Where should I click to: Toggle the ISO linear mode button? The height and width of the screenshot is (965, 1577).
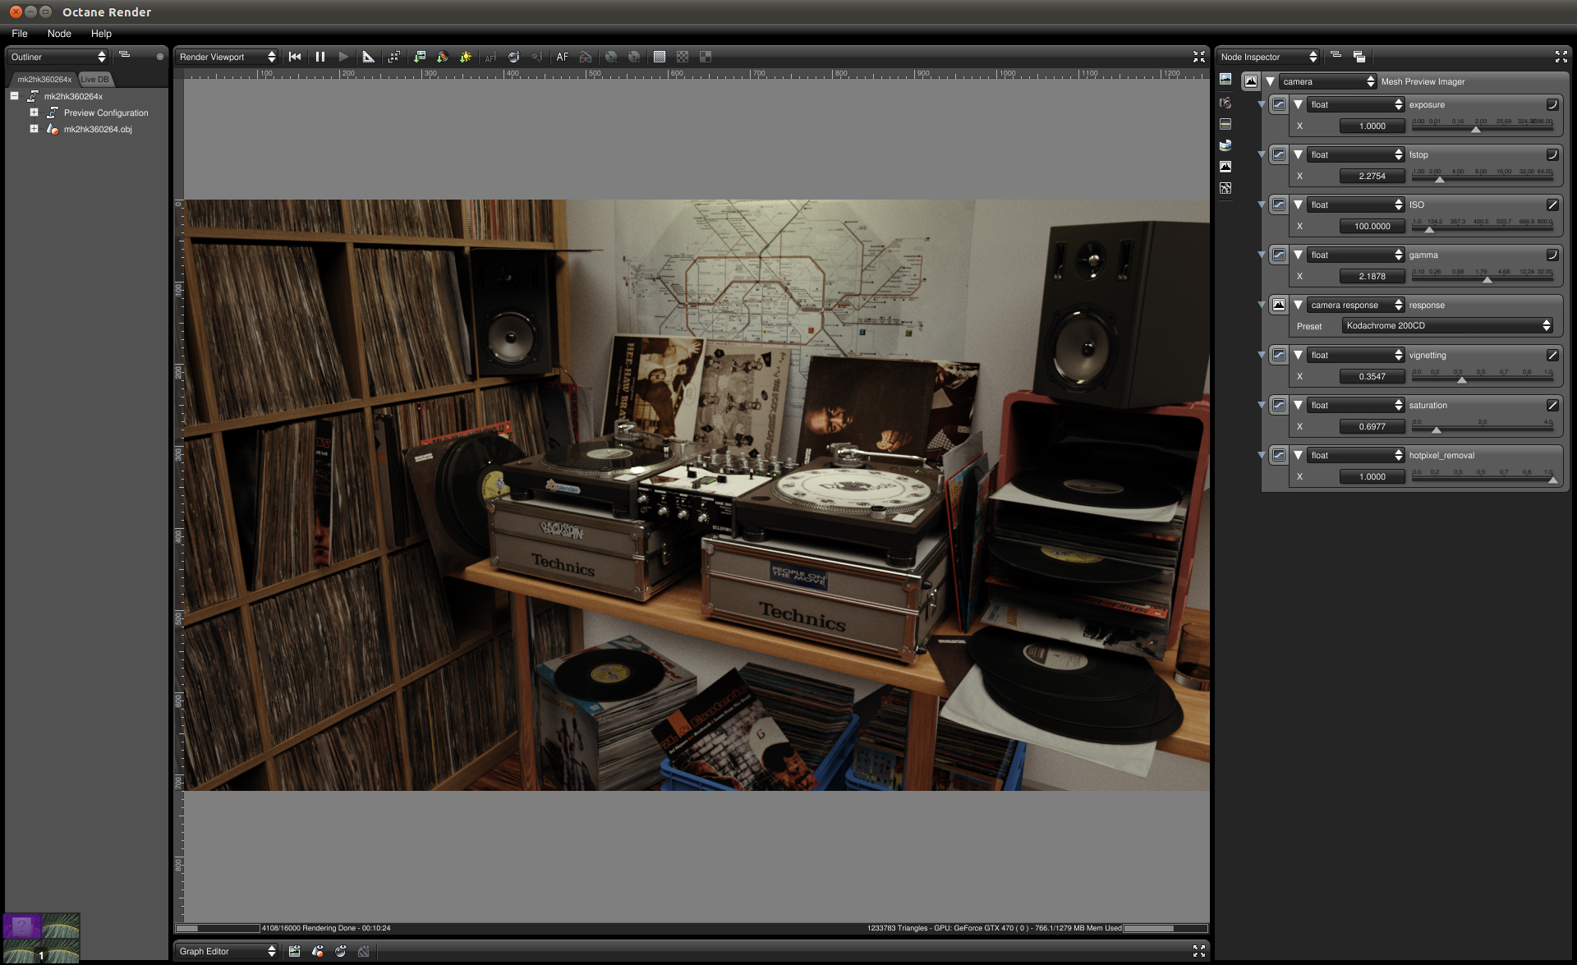(1552, 204)
